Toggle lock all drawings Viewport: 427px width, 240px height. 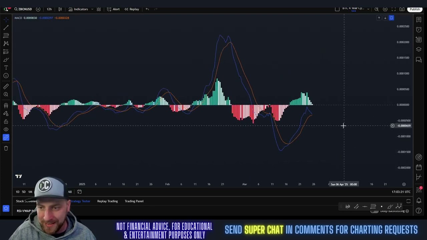[6, 122]
